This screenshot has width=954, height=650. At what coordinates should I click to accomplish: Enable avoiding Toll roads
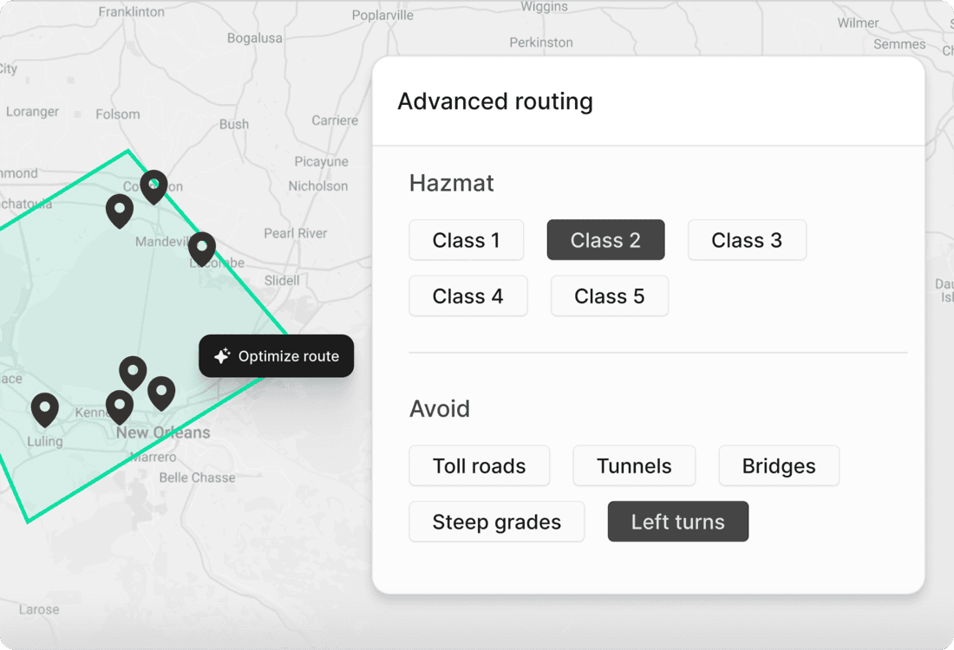479,465
